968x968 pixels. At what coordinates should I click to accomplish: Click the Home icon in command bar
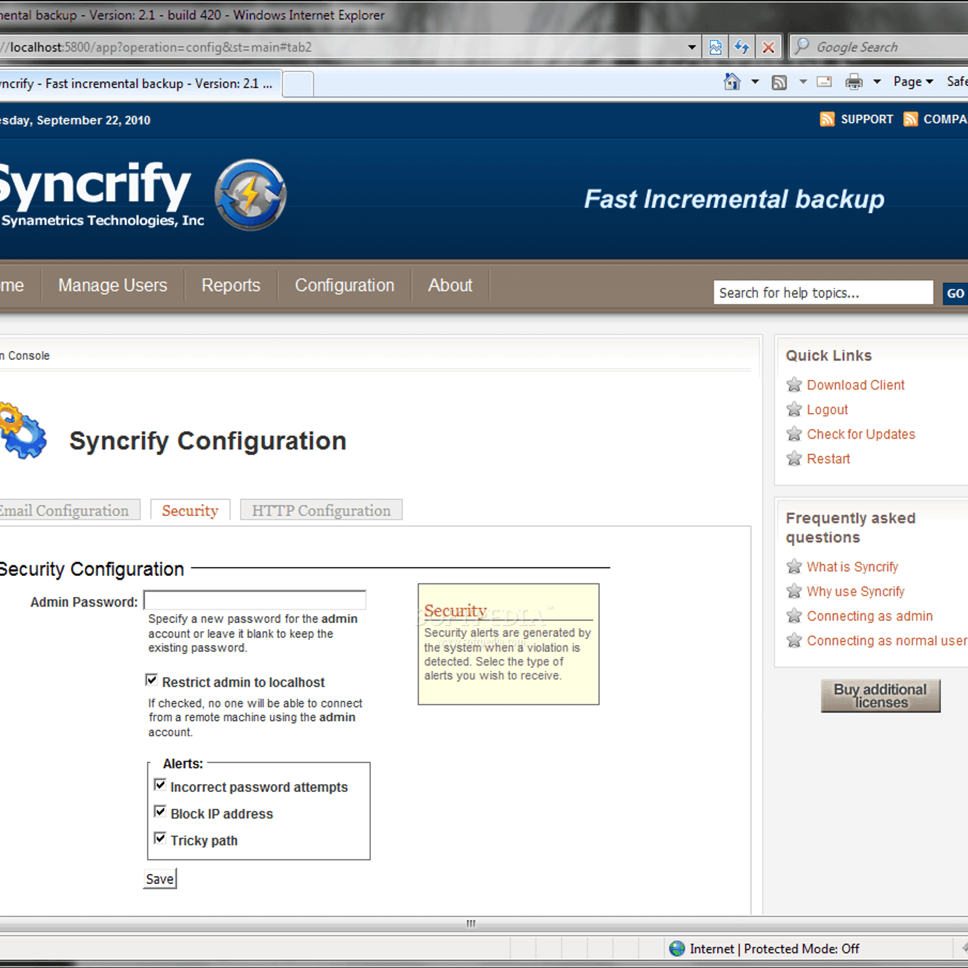click(732, 82)
